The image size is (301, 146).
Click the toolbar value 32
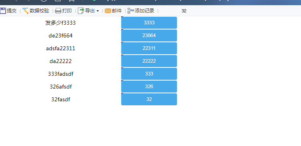(184, 11)
